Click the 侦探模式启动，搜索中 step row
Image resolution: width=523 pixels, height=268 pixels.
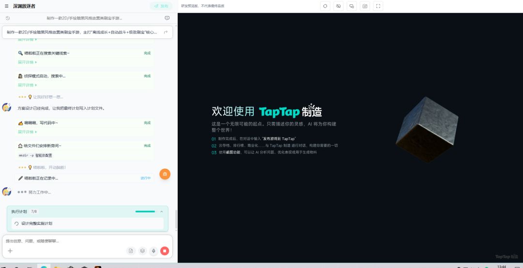pos(84,76)
